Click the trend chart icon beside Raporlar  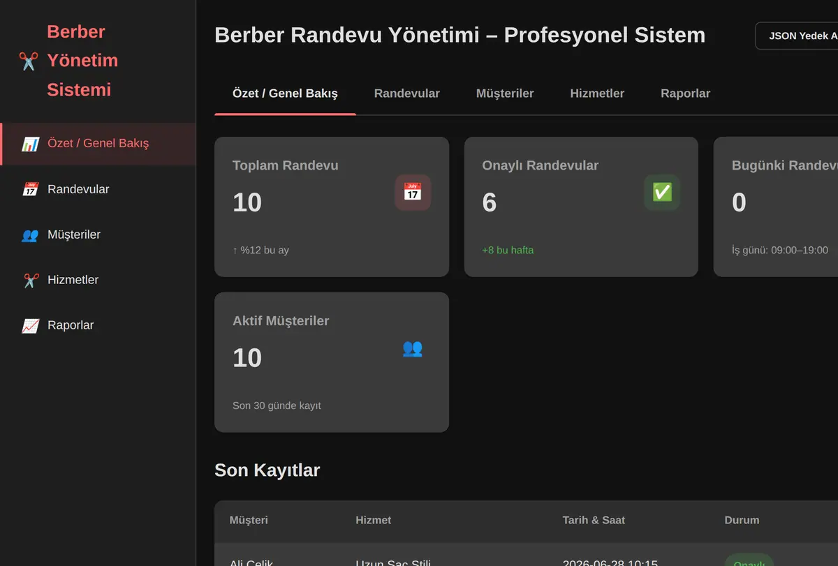click(x=30, y=325)
